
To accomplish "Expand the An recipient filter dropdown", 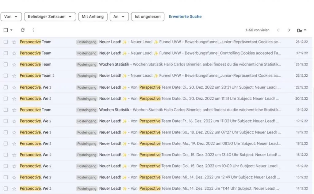I will click(119, 16).
